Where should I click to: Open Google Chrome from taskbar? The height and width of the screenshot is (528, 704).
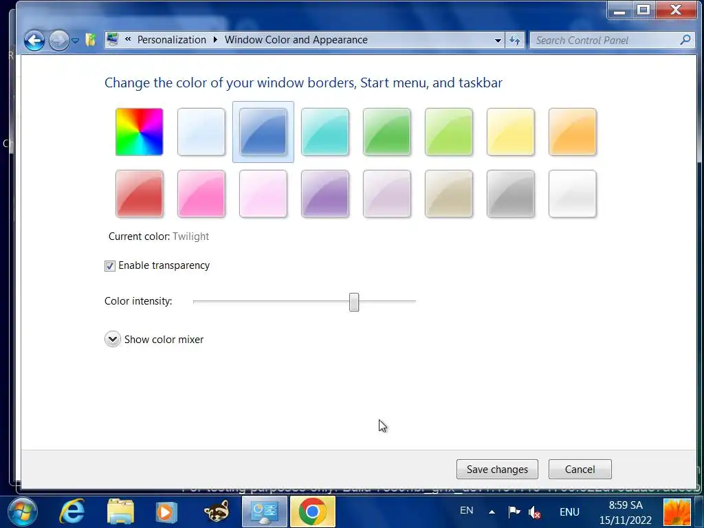tap(313, 511)
